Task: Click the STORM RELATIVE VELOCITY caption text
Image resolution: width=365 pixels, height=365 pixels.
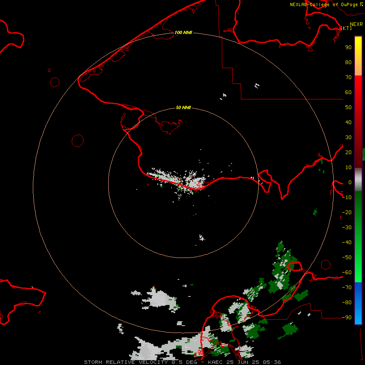Action: tap(126, 362)
